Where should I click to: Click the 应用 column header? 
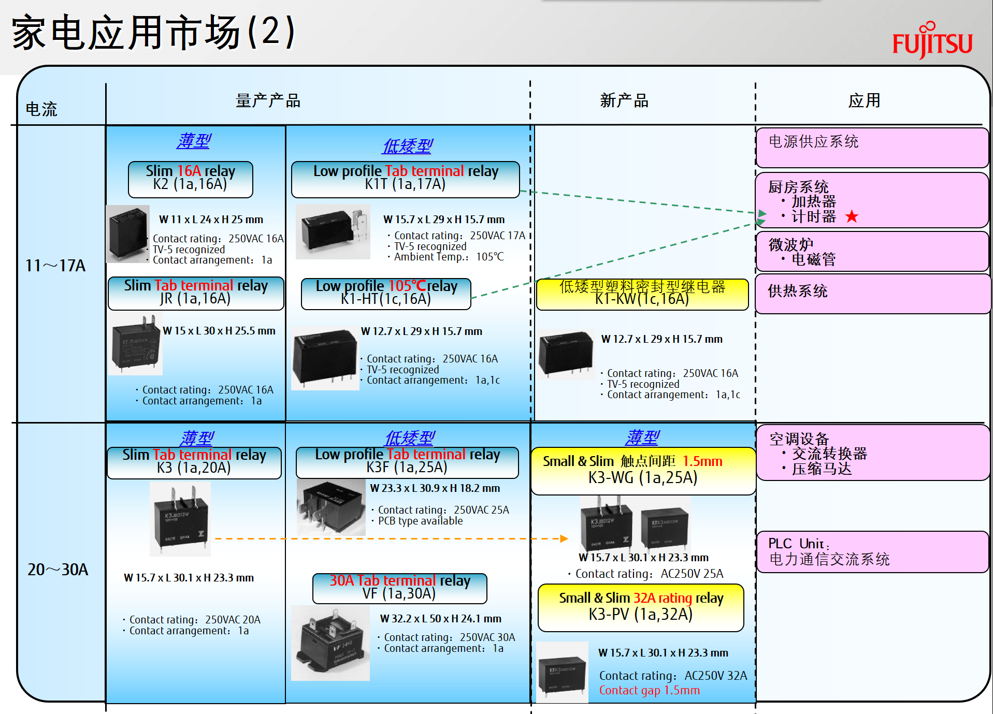click(x=864, y=100)
